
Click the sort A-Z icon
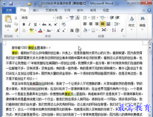[x=114, y=30]
